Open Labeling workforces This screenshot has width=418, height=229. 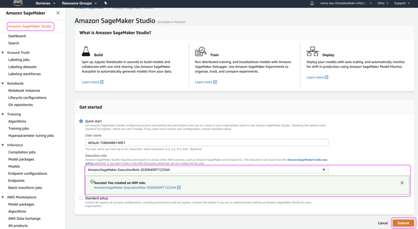[x=24, y=74]
